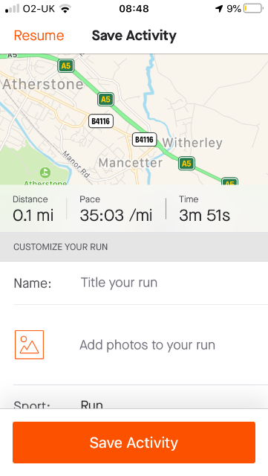The width and height of the screenshot is (268, 476).
Task: Tap the orange Save Activity button
Action: [x=134, y=443]
